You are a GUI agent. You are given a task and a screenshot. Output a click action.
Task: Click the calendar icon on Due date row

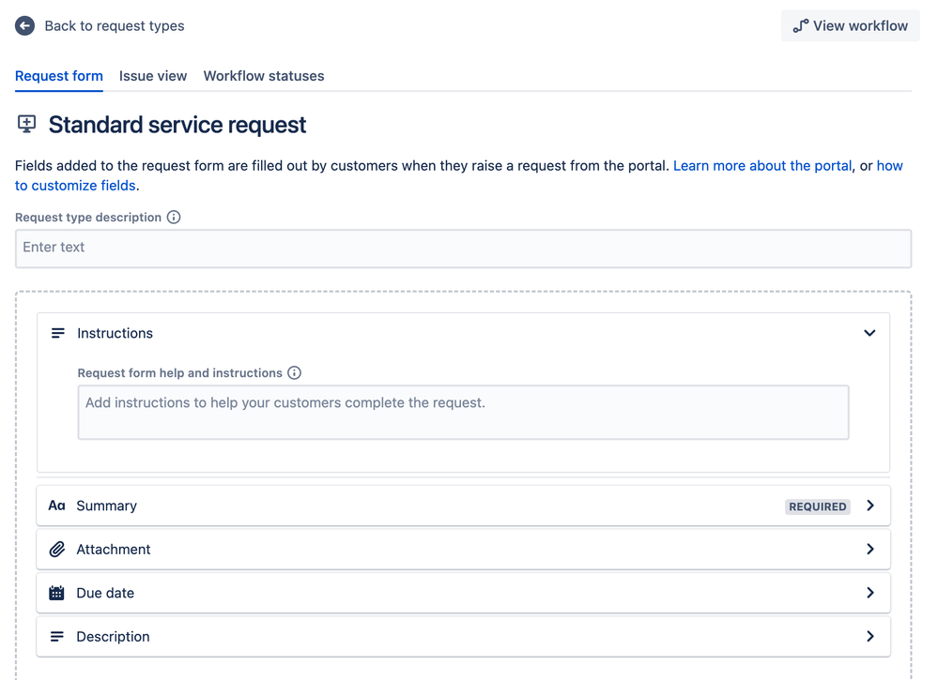click(x=56, y=593)
